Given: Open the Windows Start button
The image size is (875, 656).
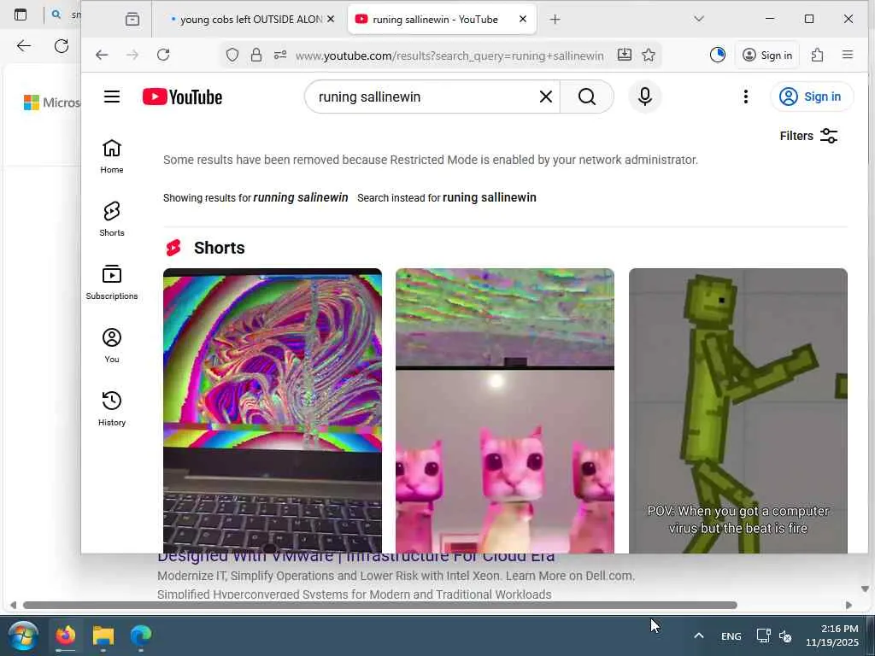Looking at the screenshot, I should (x=23, y=635).
